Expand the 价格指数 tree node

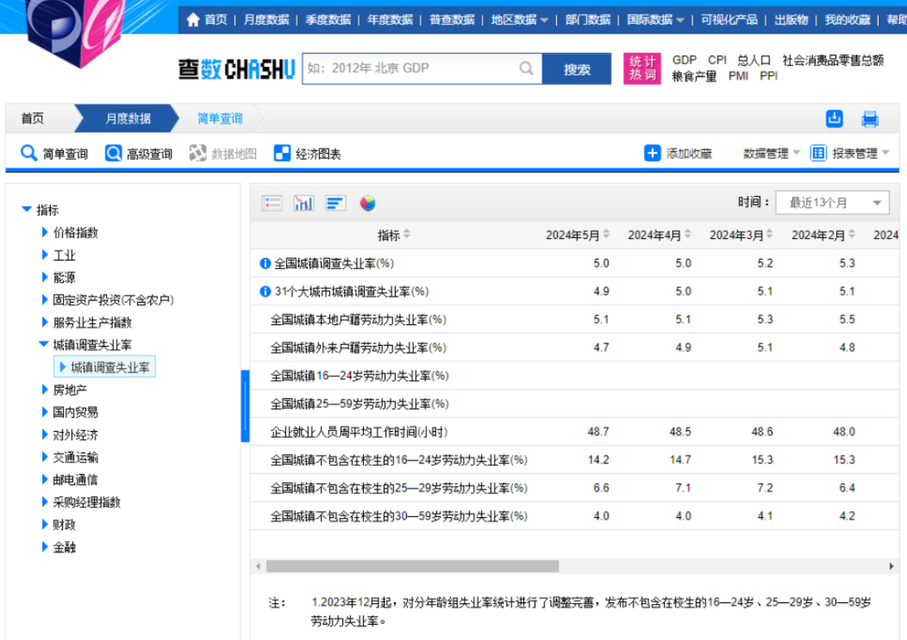45,233
